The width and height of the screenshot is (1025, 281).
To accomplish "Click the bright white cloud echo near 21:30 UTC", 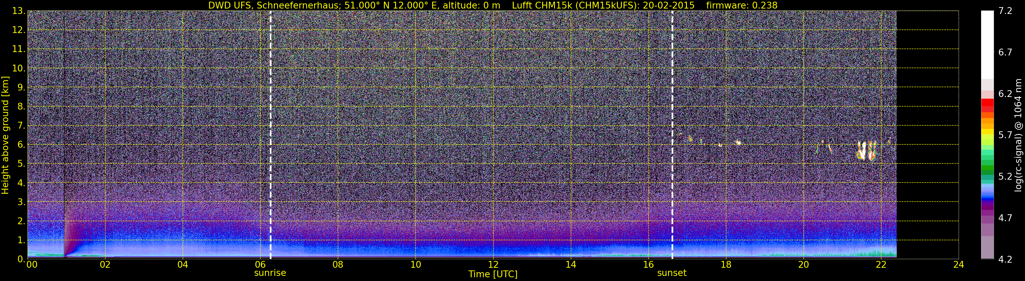I will (x=862, y=151).
